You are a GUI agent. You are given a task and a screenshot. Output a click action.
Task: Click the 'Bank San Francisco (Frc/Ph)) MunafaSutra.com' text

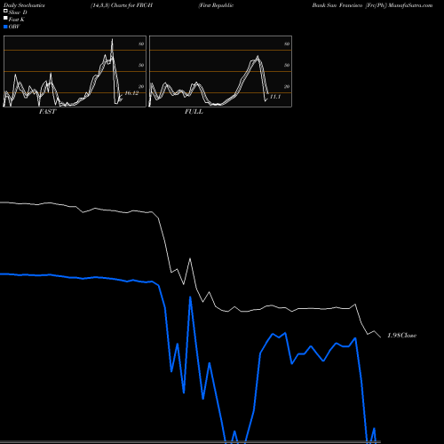[372, 5]
